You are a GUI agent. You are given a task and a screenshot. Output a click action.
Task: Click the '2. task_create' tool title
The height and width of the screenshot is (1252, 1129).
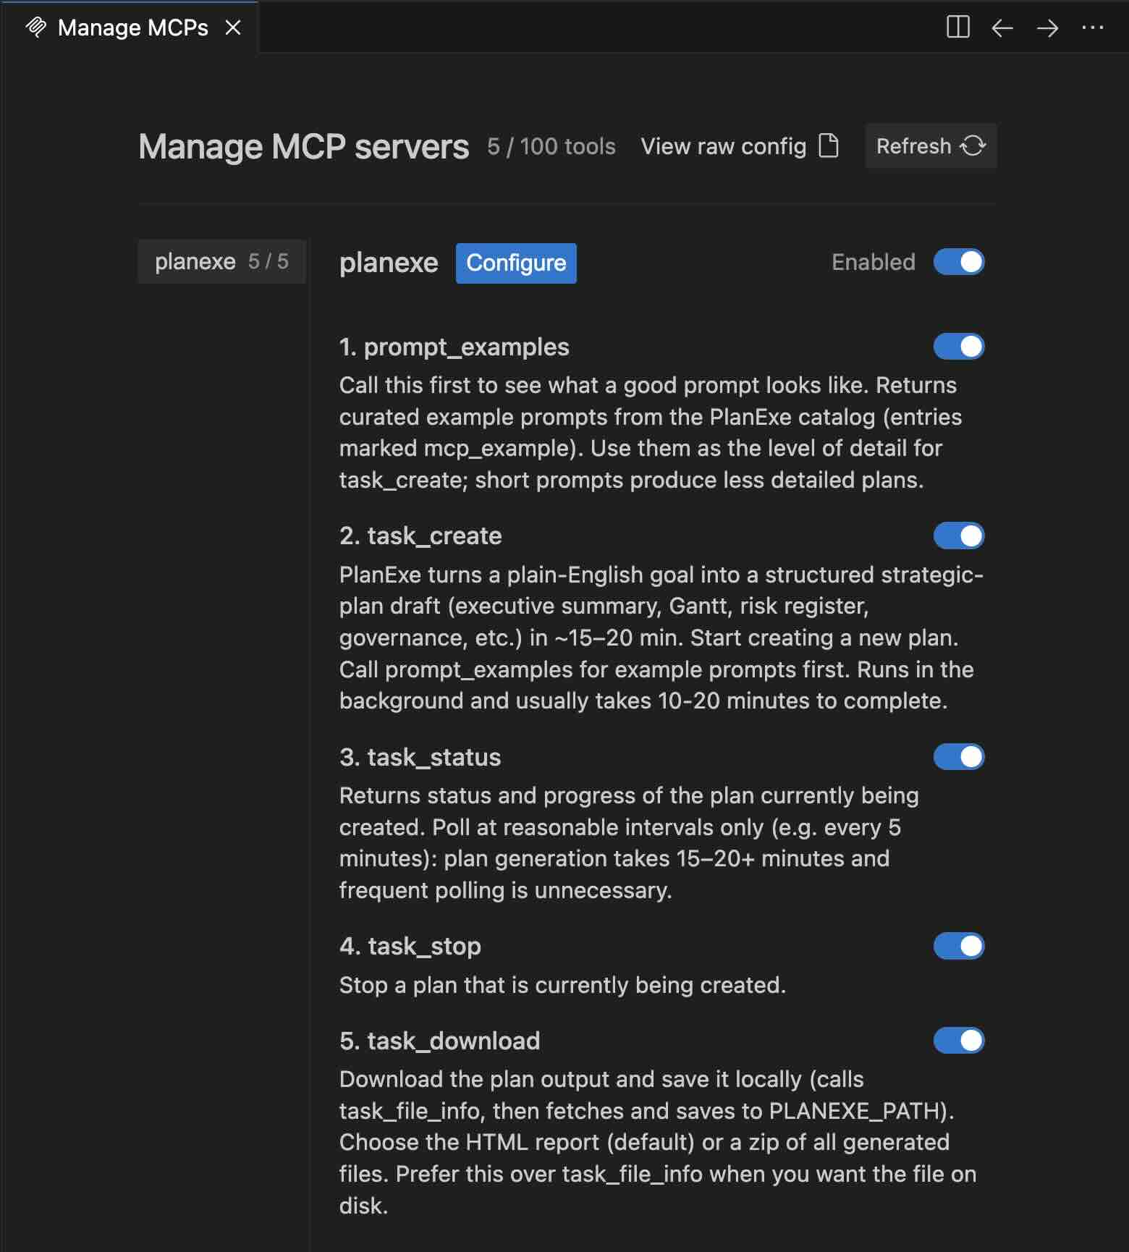[x=420, y=536]
